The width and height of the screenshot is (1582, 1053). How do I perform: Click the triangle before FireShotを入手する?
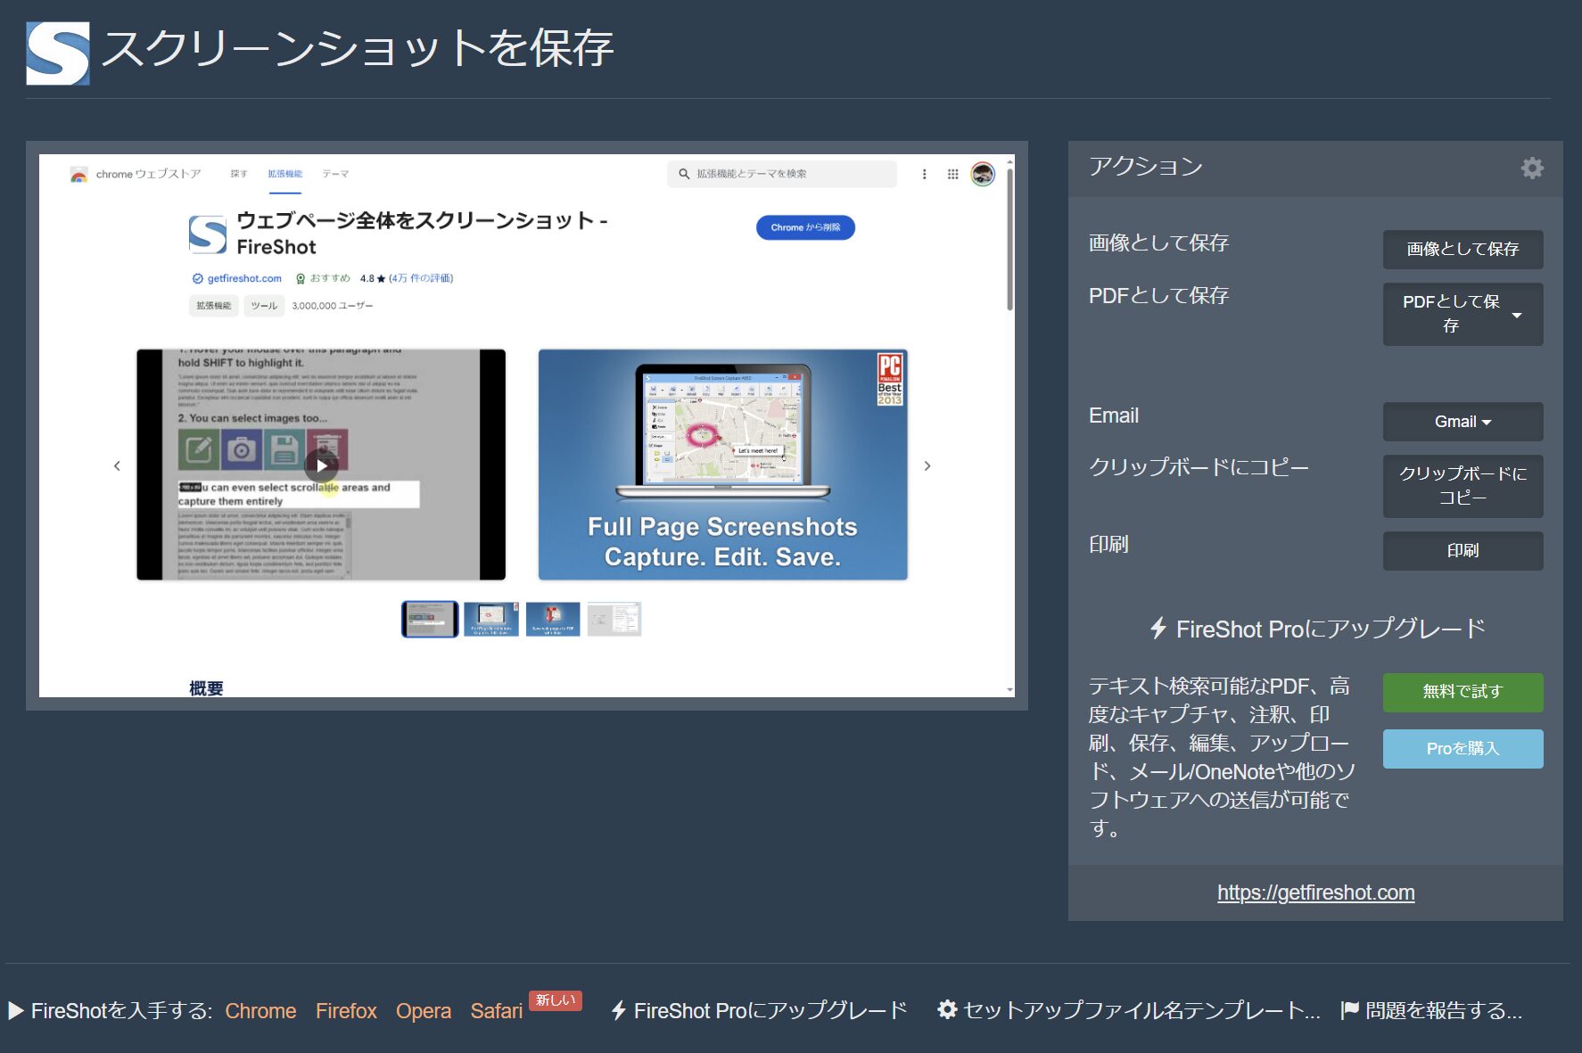[16, 1011]
